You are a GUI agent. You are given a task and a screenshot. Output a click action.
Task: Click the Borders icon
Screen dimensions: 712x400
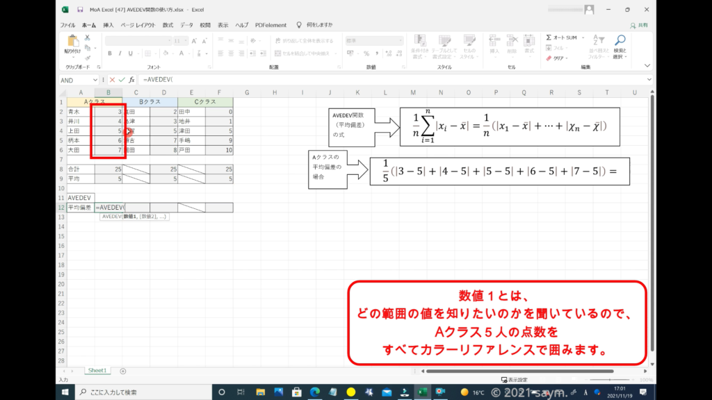pyautogui.click(x=147, y=53)
